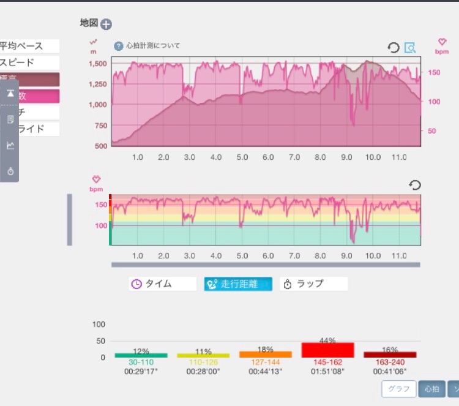
Task: Open the notes document icon in the side toolbar
Action: click(x=10, y=119)
